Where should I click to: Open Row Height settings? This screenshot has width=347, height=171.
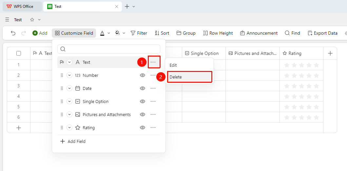click(x=218, y=33)
